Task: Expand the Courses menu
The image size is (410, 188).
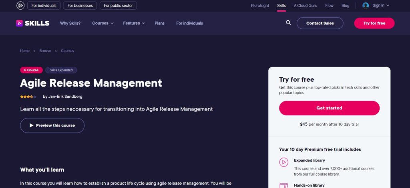Action: (103, 23)
